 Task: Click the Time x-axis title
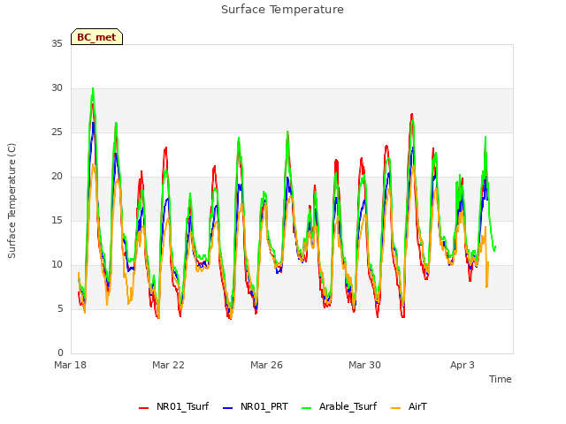coord(501,379)
